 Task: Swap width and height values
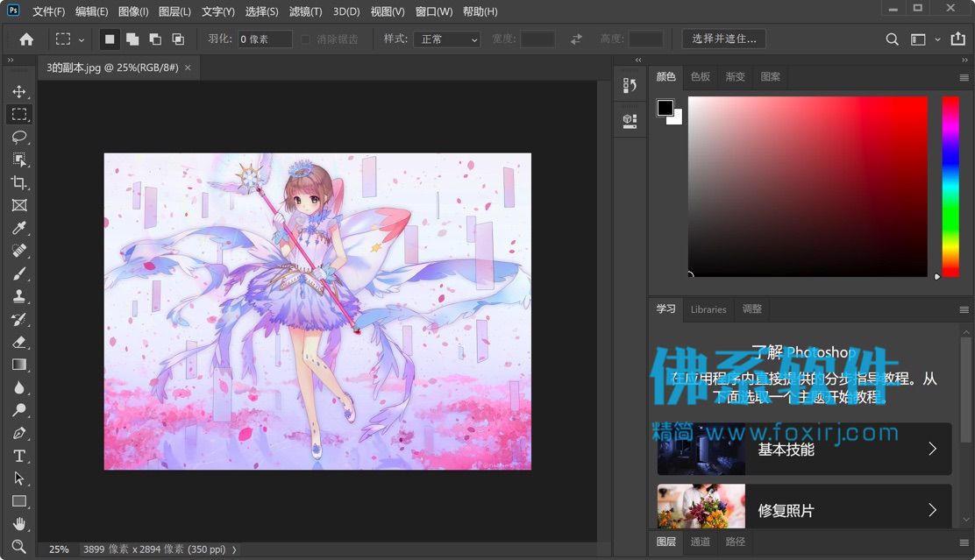coord(576,39)
